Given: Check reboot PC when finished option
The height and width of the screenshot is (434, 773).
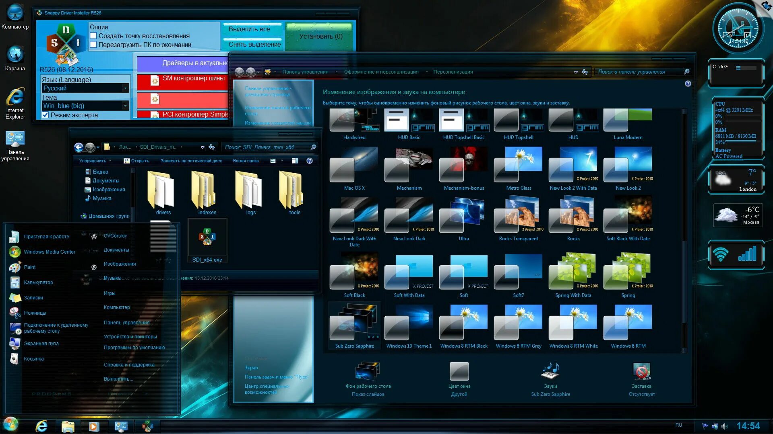Looking at the screenshot, I should click(x=93, y=45).
